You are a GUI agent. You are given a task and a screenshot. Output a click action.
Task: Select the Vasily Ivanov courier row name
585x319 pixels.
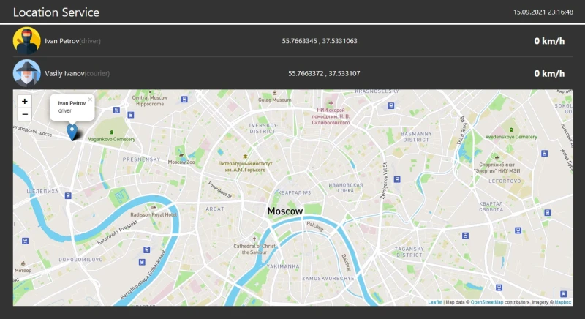click(64, 74)
